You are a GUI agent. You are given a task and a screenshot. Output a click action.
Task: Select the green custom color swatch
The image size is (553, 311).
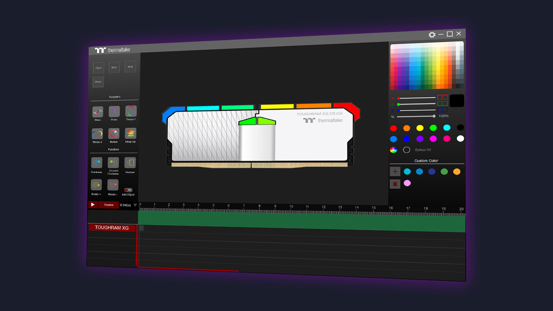444,171
